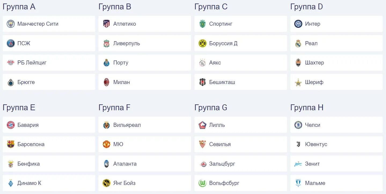Click the PSG club logo
386x194 pixels.
11,43
